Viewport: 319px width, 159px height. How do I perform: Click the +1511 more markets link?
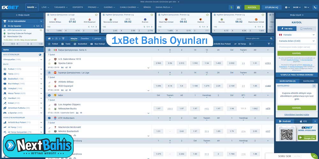coord(268,63)
